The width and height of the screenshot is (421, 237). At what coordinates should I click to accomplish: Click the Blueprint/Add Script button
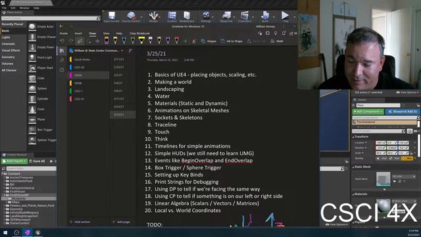(403, 111)
